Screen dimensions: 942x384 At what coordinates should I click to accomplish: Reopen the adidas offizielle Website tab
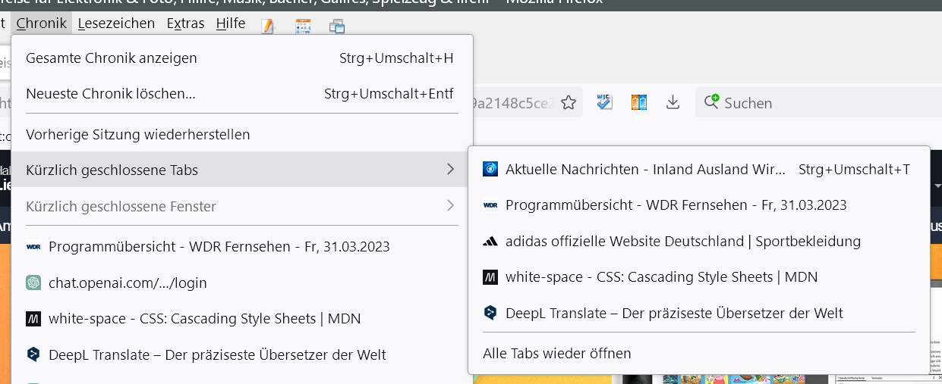click(682, 242)
